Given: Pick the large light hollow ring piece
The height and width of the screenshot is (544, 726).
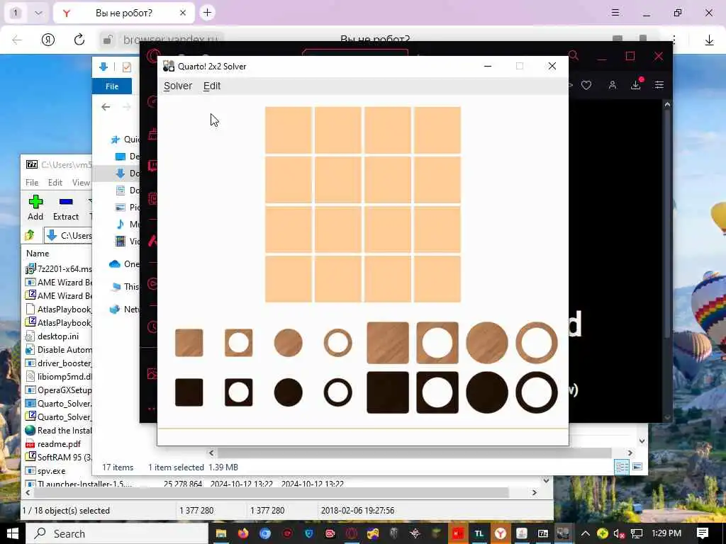Looking at the screenshot, I should click(537, 343).
